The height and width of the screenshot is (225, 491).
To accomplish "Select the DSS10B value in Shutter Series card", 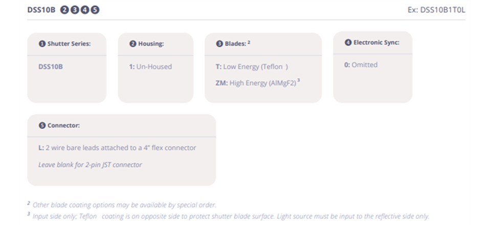I will [51, 66].
